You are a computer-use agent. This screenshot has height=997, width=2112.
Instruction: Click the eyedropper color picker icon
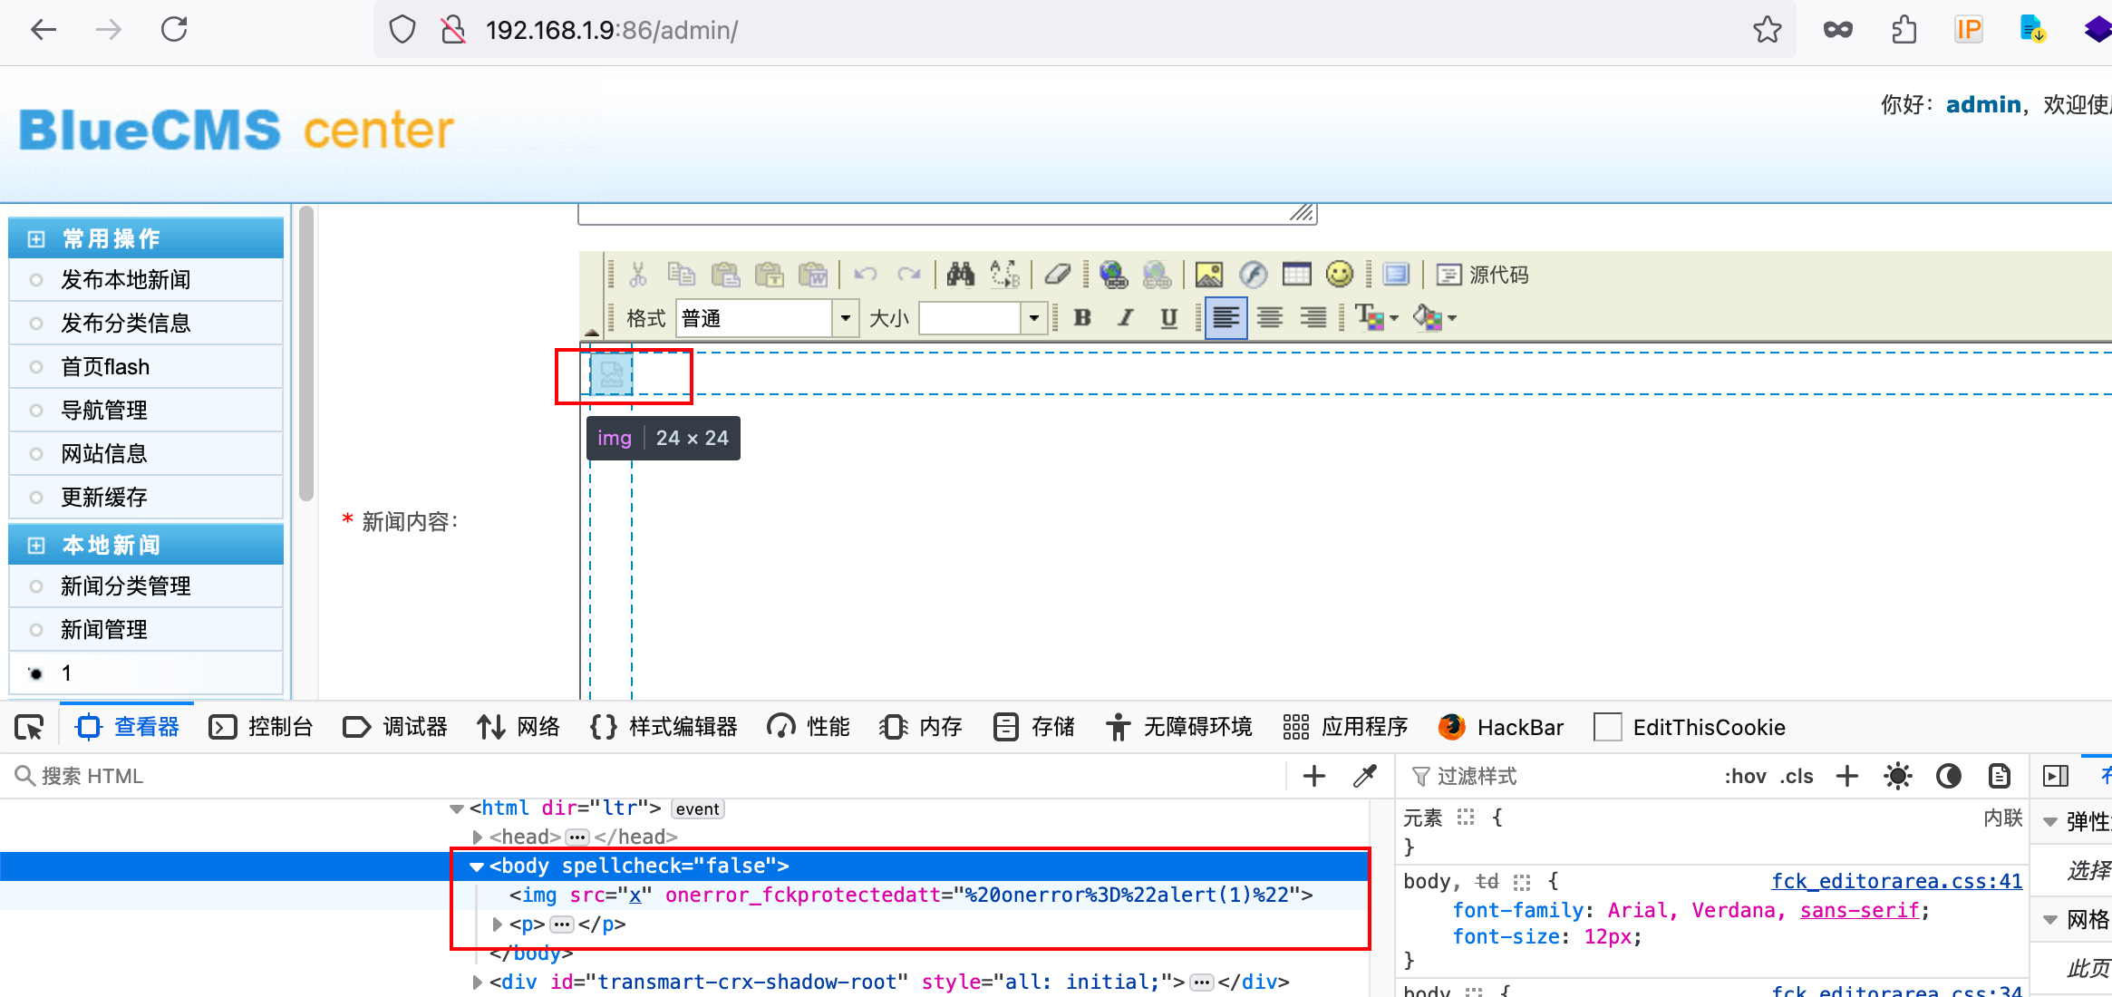click(x=1364, y=776)
